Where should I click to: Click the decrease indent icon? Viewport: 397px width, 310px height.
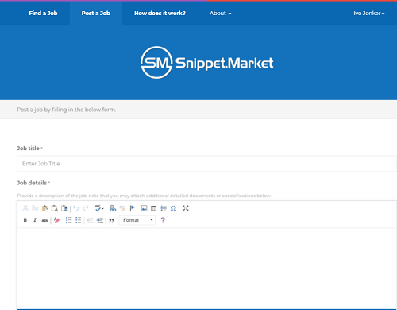[91, 220]
